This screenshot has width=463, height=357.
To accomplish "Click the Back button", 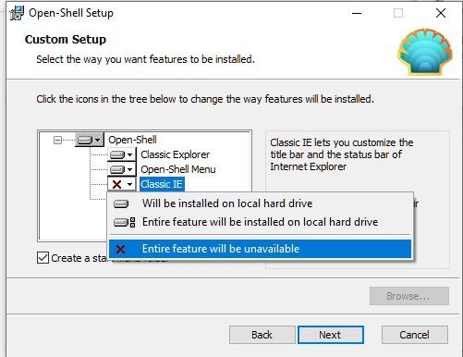I will (262, 335).
